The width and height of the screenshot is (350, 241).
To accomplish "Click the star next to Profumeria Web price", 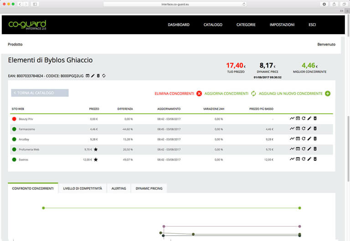I will (x=96, y=149).
